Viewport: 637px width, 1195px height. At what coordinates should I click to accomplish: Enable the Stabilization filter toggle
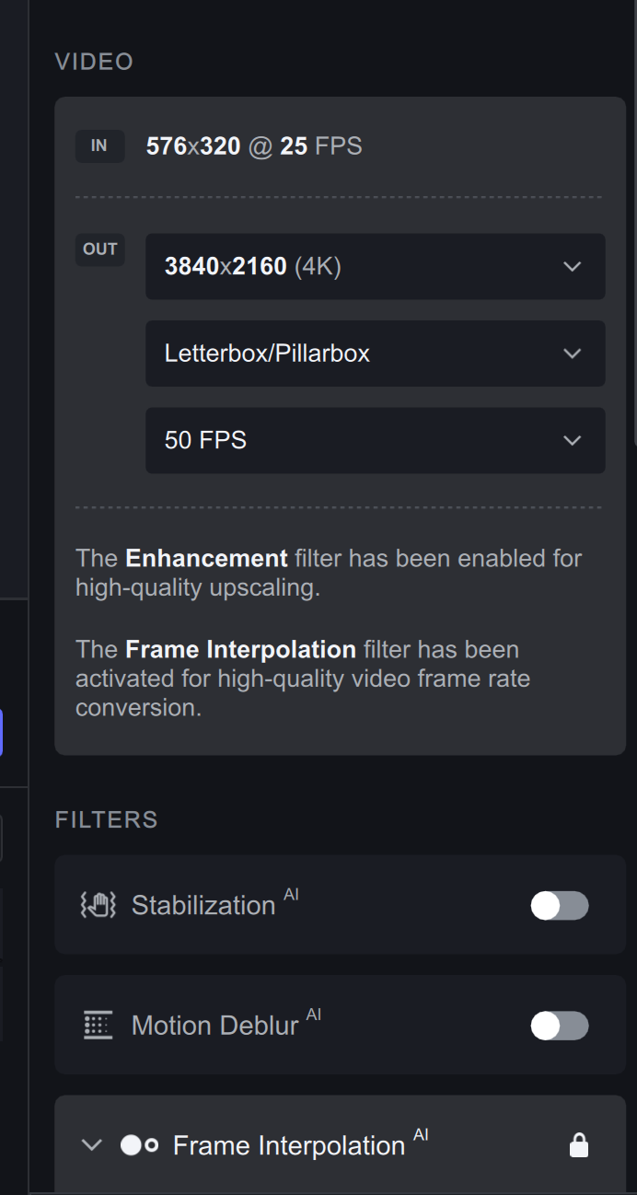559,905
